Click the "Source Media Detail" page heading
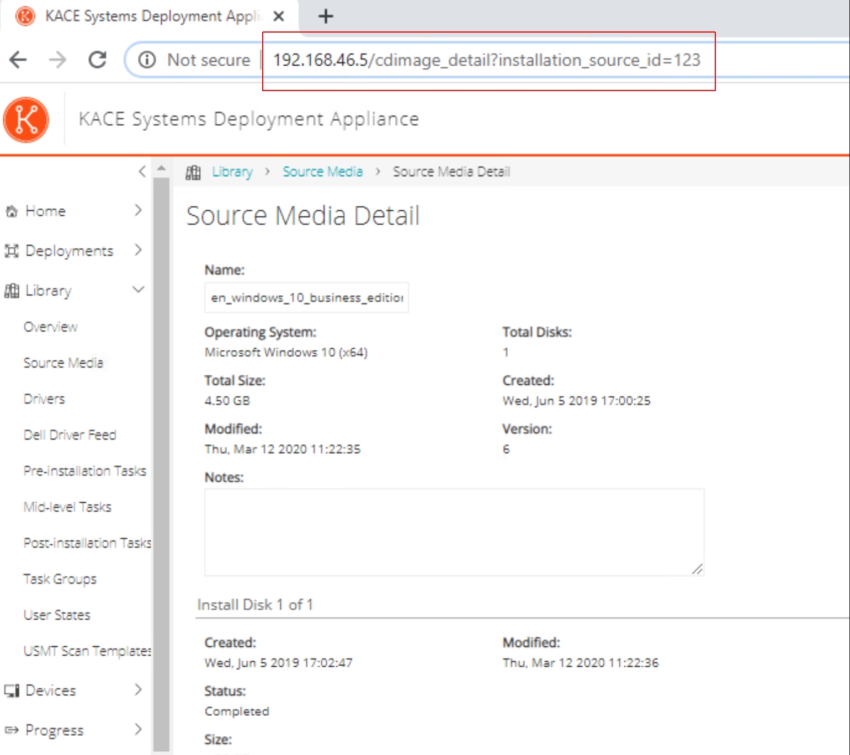 pos(303,215)
